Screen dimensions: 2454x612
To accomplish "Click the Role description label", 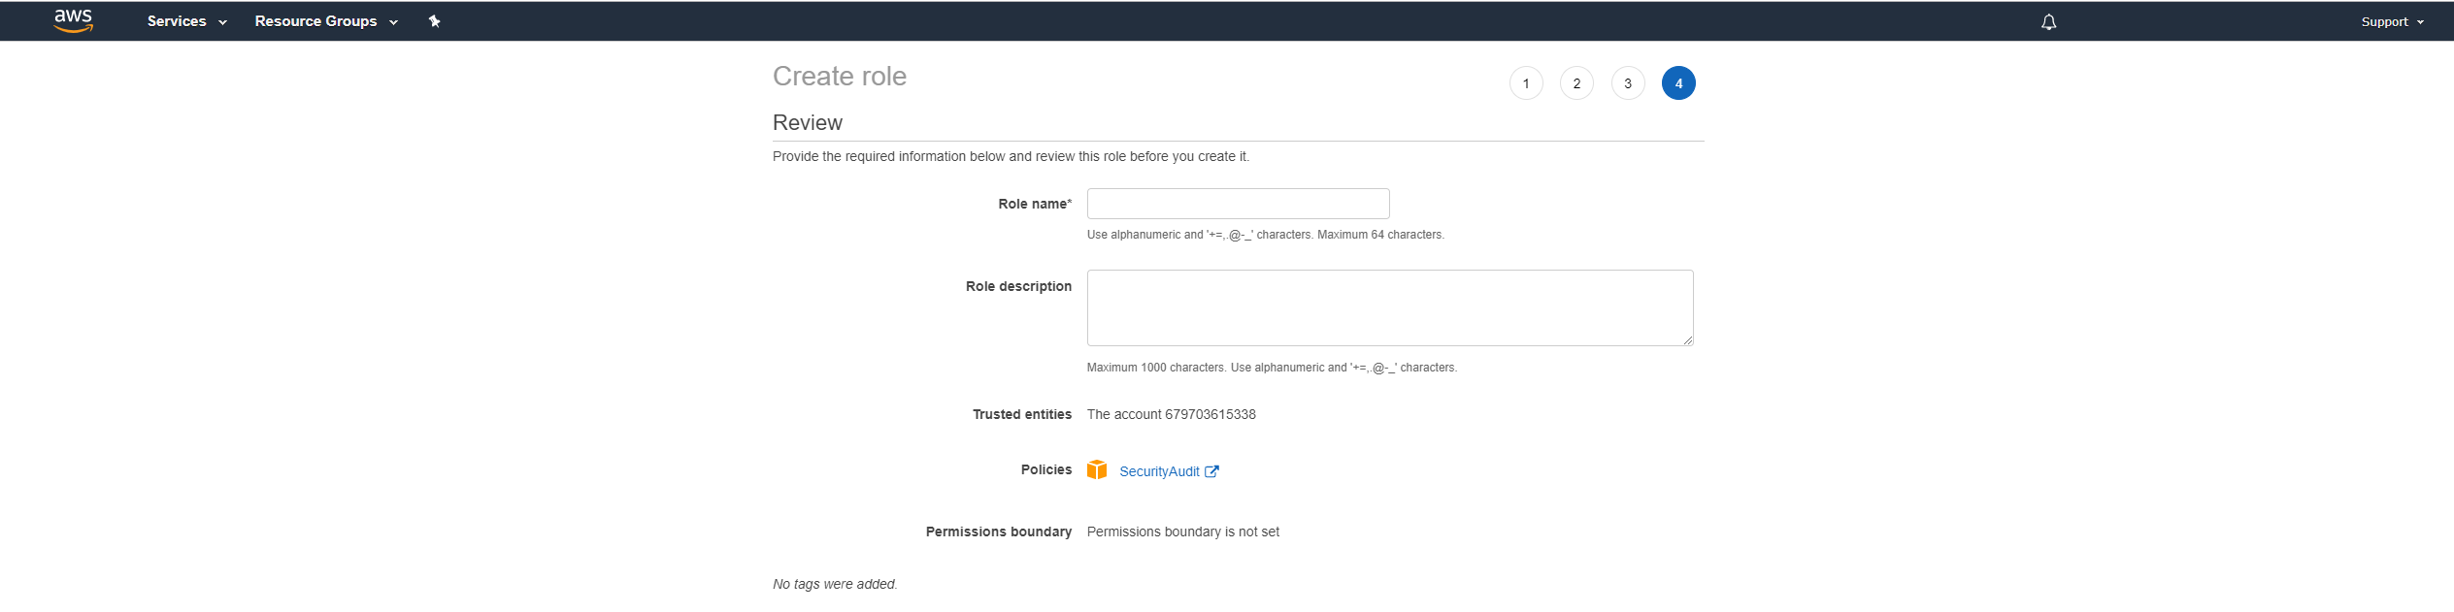I will click(x=1018, y=286).
